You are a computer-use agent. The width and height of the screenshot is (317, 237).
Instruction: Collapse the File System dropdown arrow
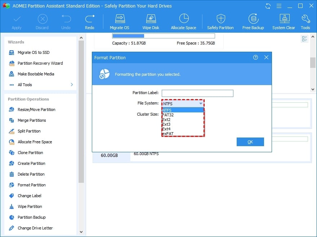[201, 103]
